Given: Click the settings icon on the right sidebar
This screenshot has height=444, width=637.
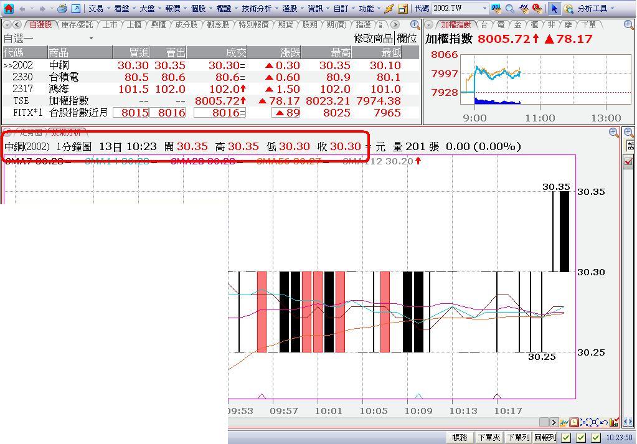Looking at the screenshot, I should click(x=630, y=146).
